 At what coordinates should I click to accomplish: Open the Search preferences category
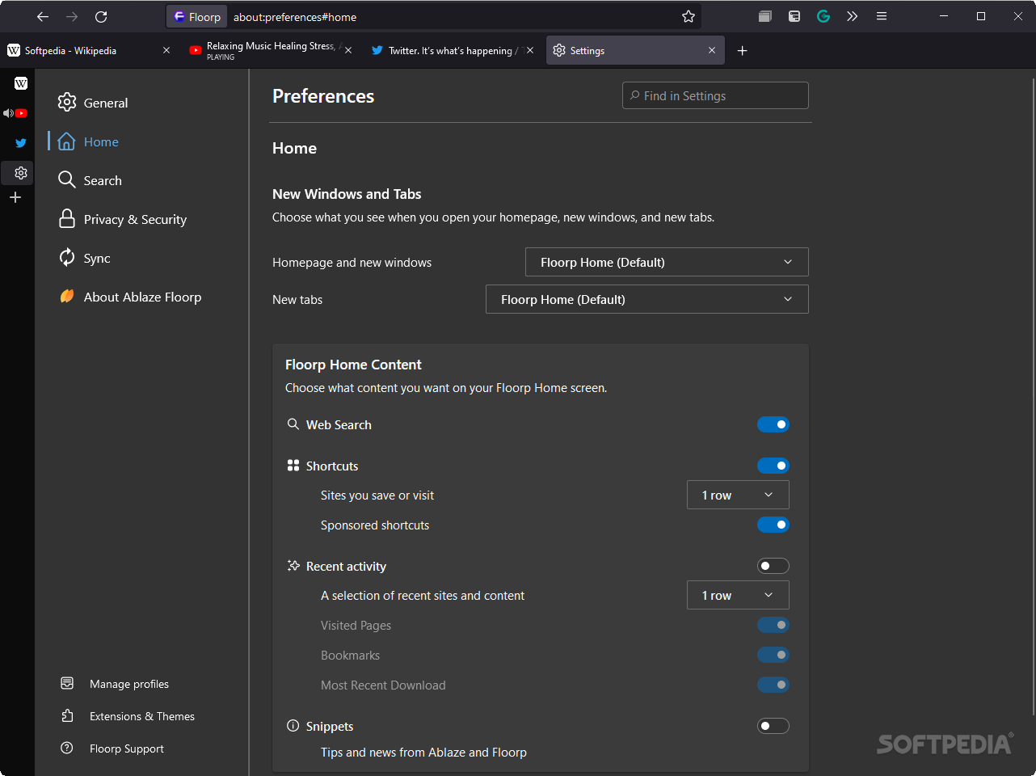click(x=90, y=180)
